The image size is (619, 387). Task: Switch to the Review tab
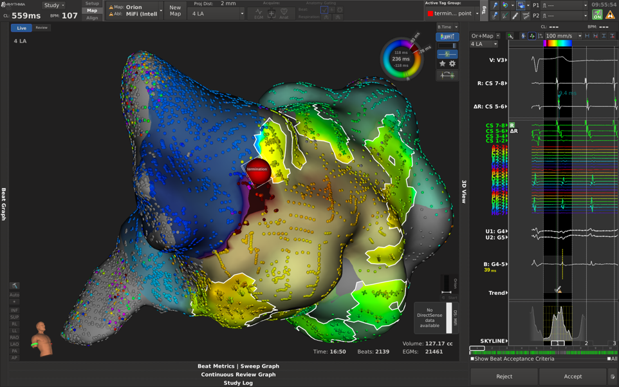pyautogui.click(x=41, y=28)
